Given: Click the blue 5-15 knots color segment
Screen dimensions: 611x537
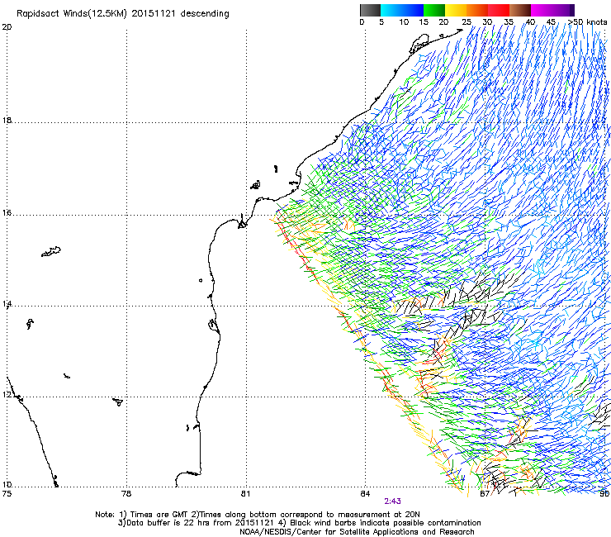Looking at the screenshot, I should (x=402, y=10).
